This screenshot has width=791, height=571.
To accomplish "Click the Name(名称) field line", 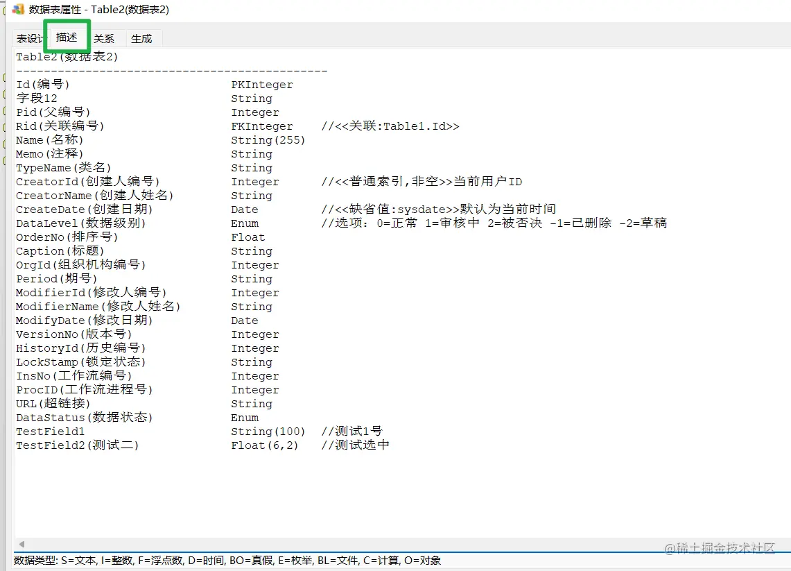I will [49, 140].
